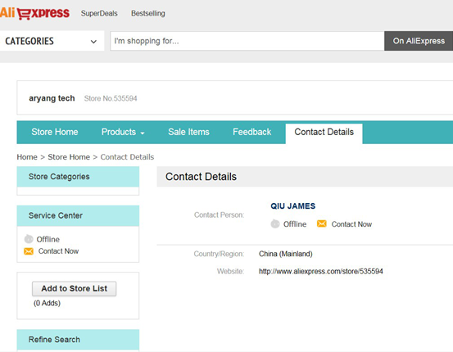
Task: Open the SuperDeals link
Action: 99,13
